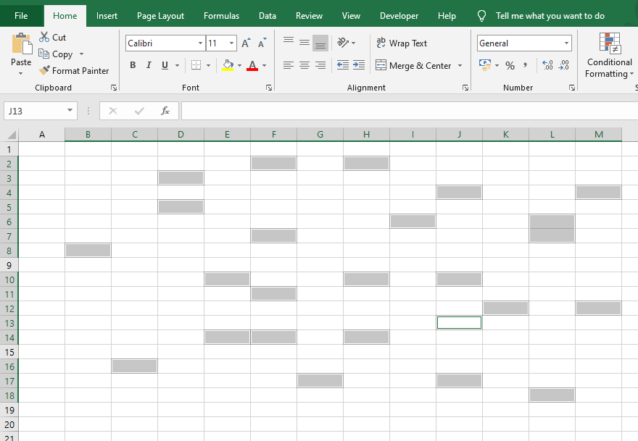Apply Percent Style number format
Image resolution: width=638 pixels, height=441 pixels.
(x=510, y=65)
